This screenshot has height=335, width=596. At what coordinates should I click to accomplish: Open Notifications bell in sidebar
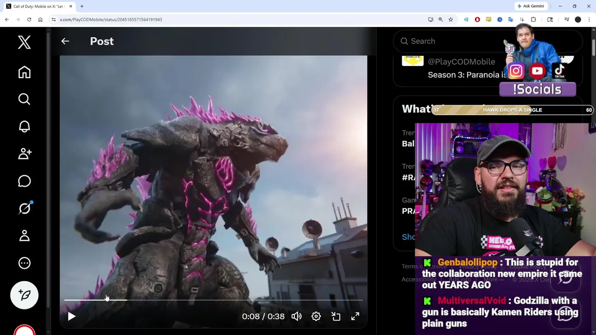24,127
